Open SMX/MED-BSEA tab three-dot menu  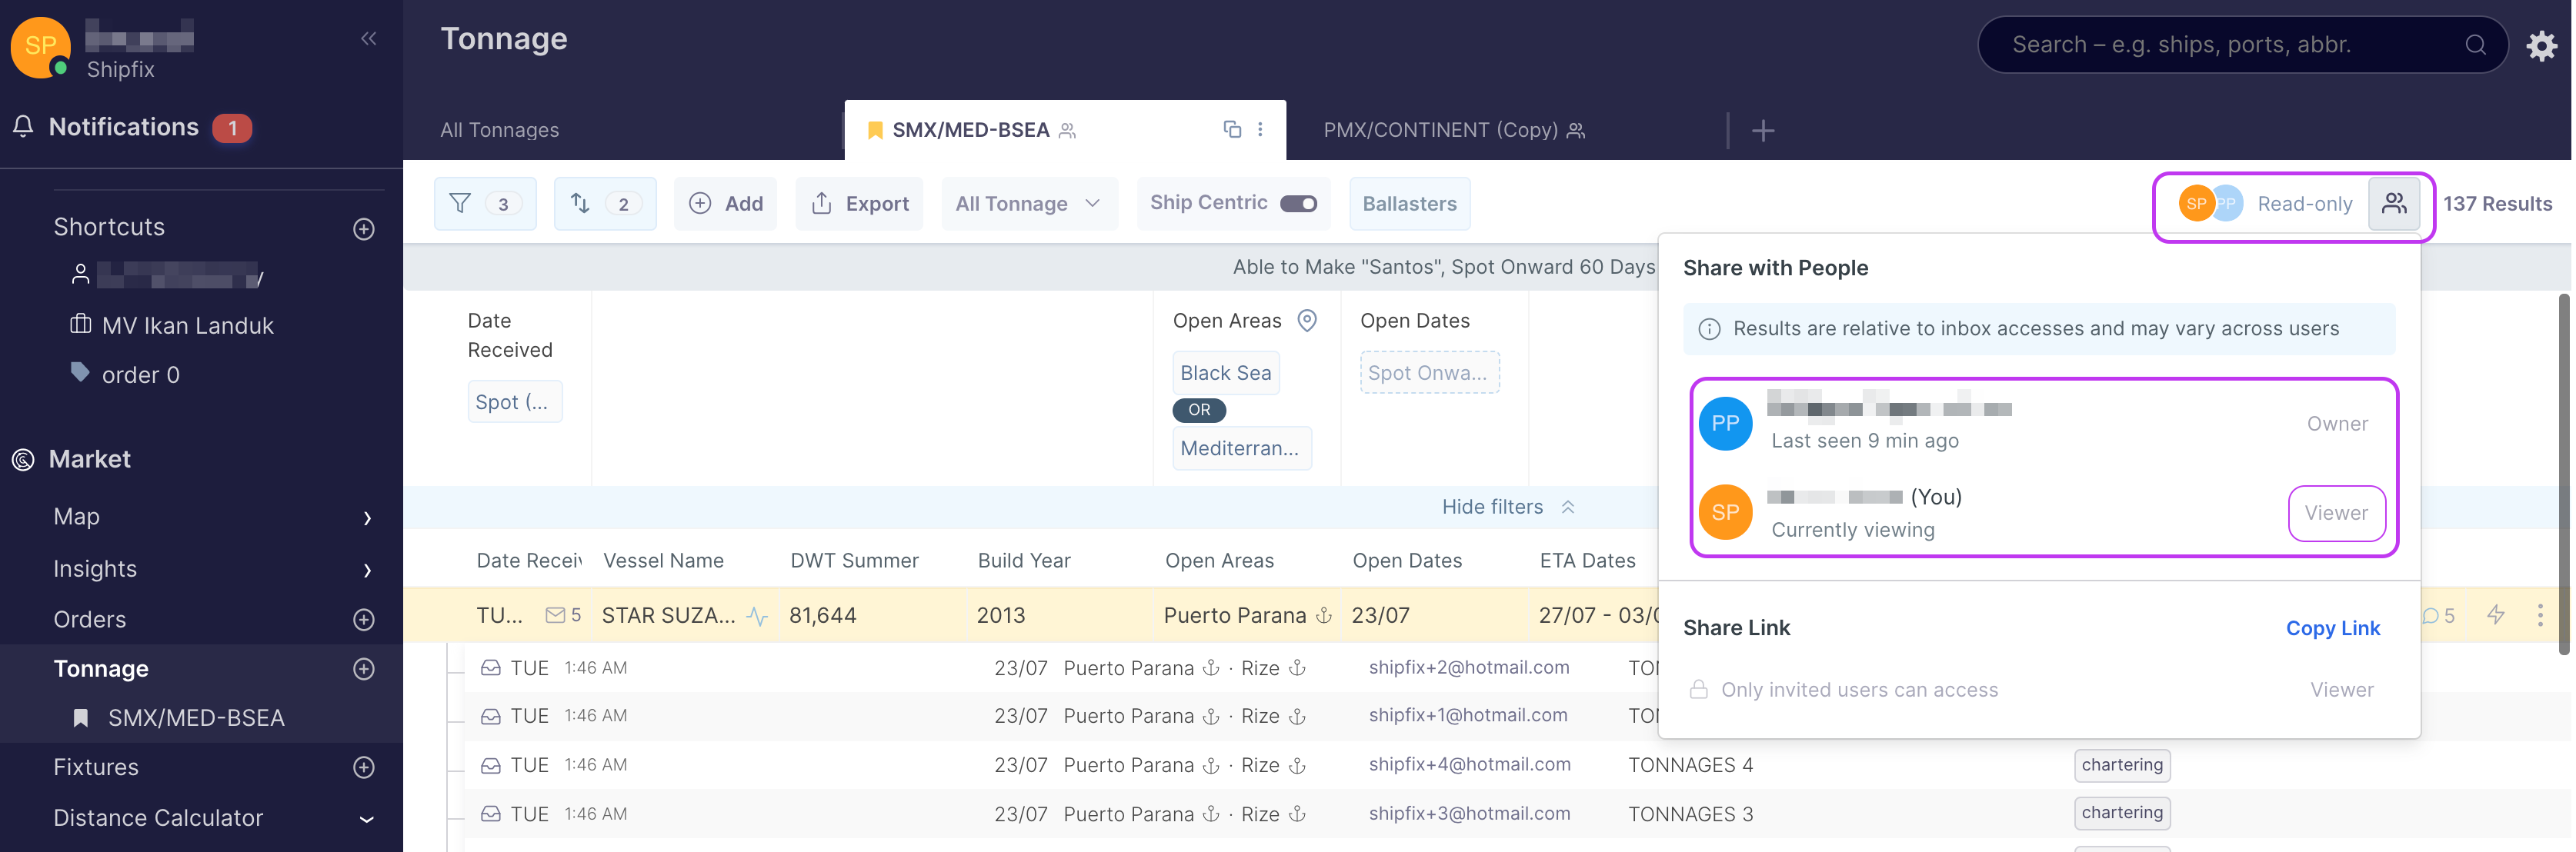pos(1260,129)
